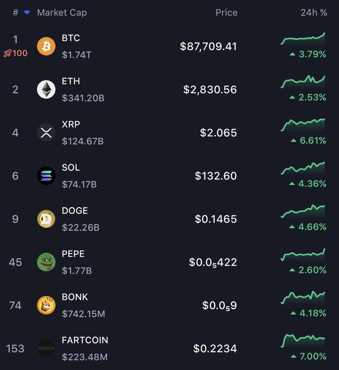The height and width of the screenshot is (370, 339).
Task: Sort by the Market Cap header
Action: (62, 13)
